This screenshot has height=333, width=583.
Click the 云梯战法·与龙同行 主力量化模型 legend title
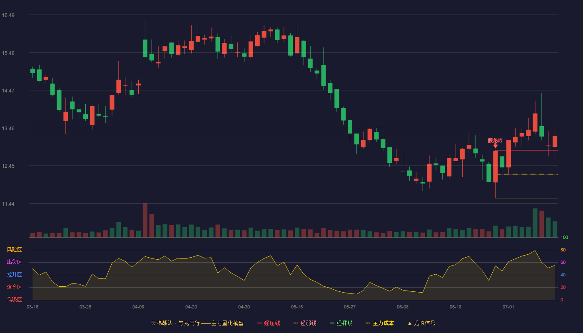[197, 323]
